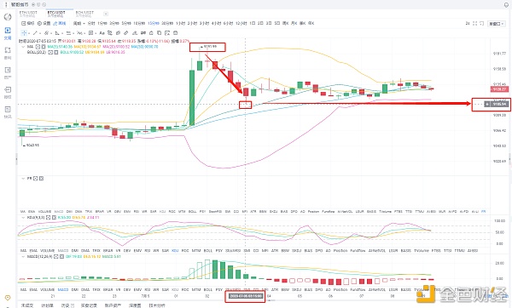Select BOLL in the FR panel indicator row

pos(192,212)
